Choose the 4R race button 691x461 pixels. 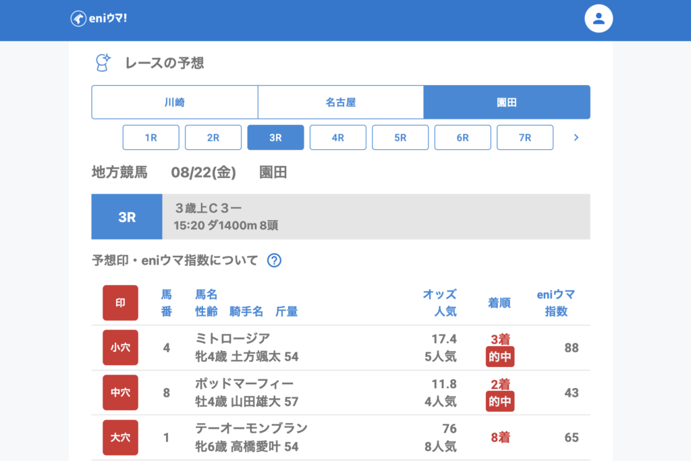pos(338,138)
